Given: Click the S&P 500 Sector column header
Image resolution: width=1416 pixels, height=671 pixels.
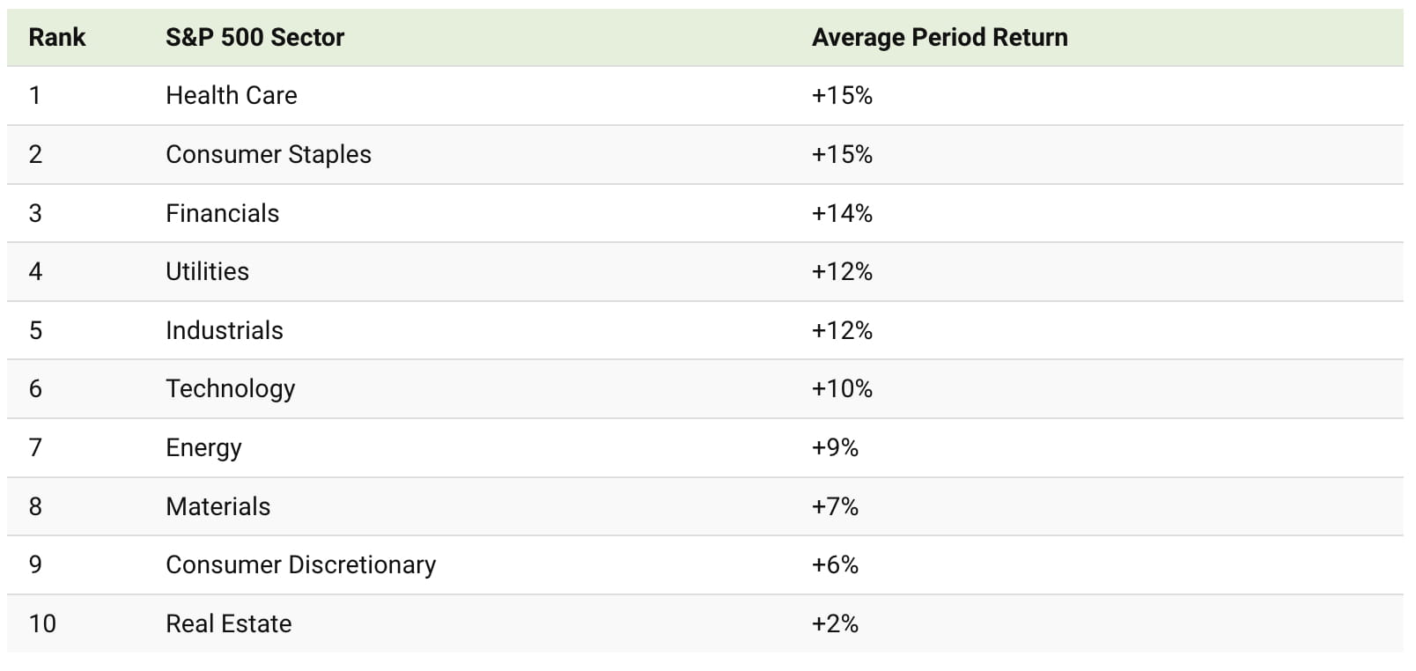Looking at the screenshot, I should click(254, 37).
